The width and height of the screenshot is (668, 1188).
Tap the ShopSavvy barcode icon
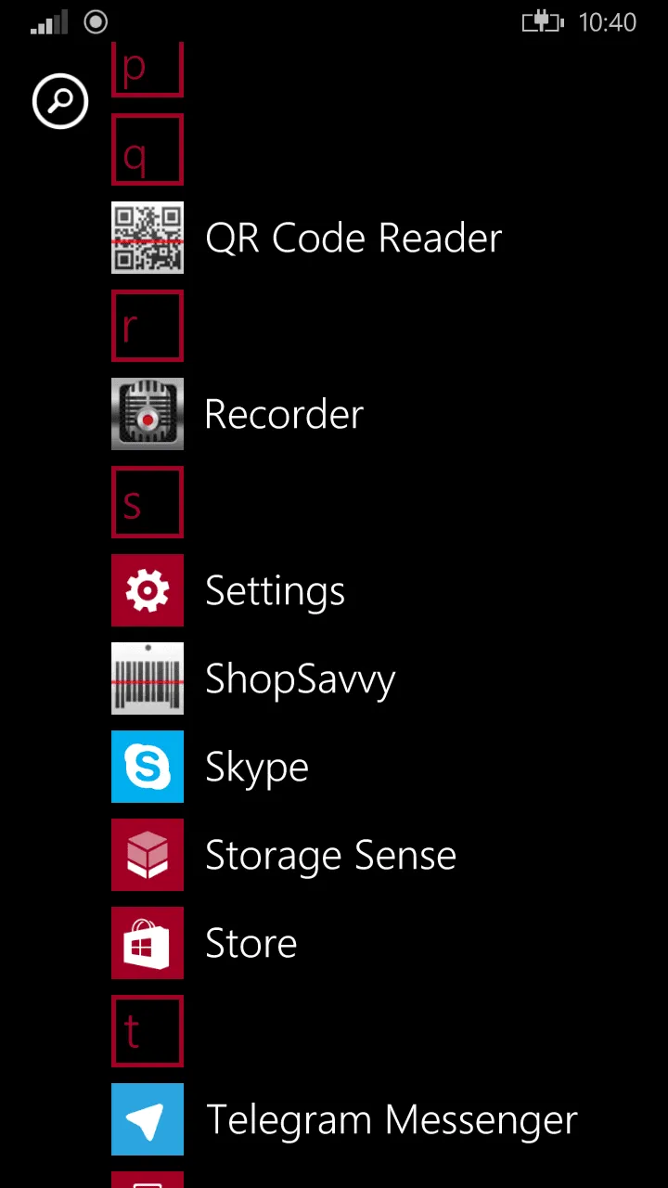point(148,678)
